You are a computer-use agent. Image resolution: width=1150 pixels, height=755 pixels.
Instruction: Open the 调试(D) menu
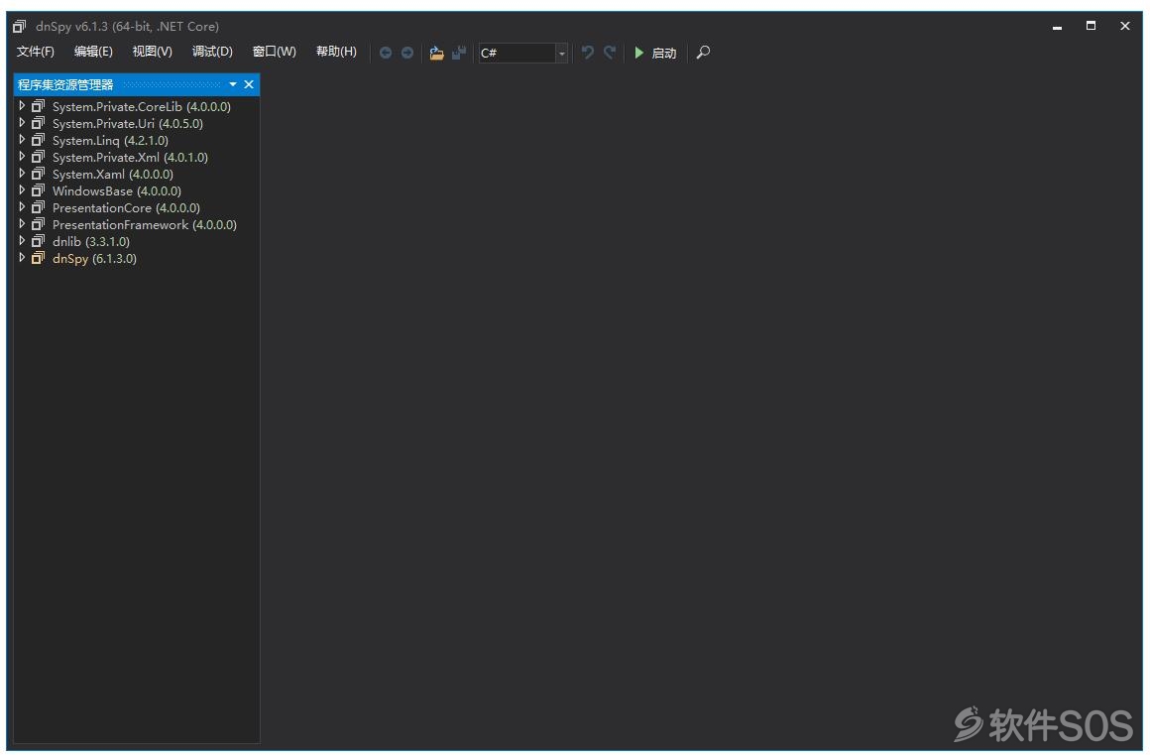pyautogui.click(x=212, y=52)
